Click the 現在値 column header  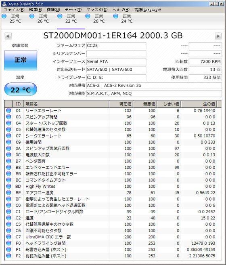click(121, 104)
